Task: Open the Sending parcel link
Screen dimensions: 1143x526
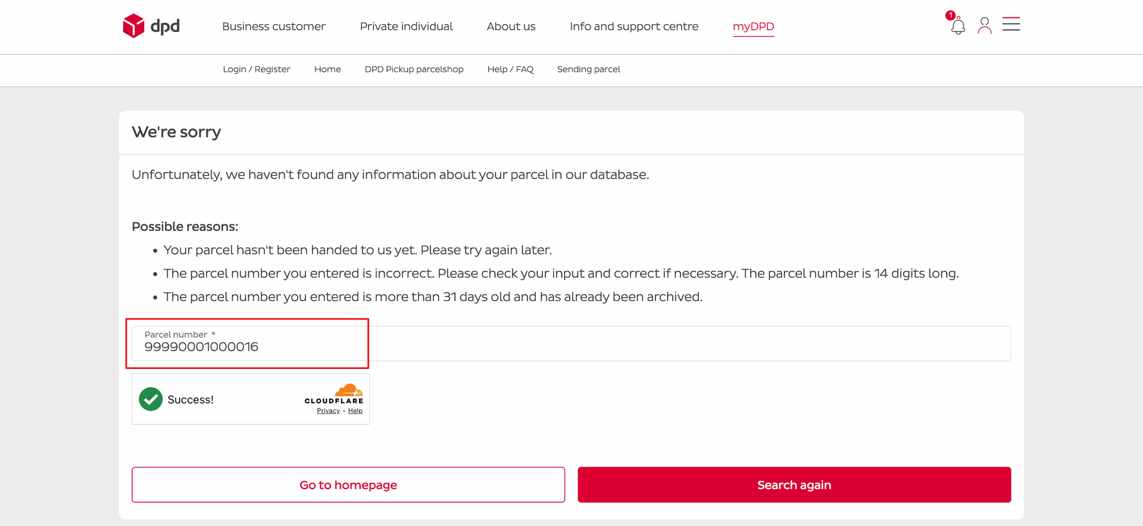Action: click(x=588, y=69)
